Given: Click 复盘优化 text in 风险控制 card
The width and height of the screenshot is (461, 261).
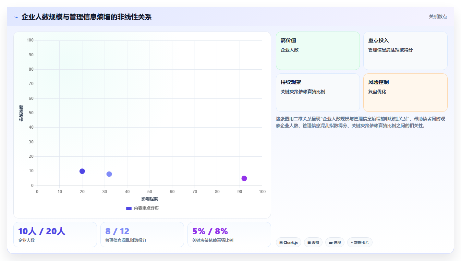Looking at the screenshot, I should 377,92.
